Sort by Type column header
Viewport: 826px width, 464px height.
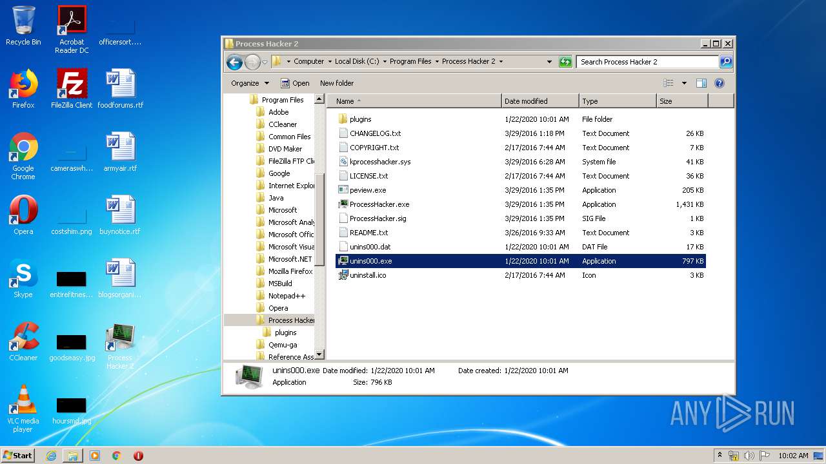coord(618,101)
